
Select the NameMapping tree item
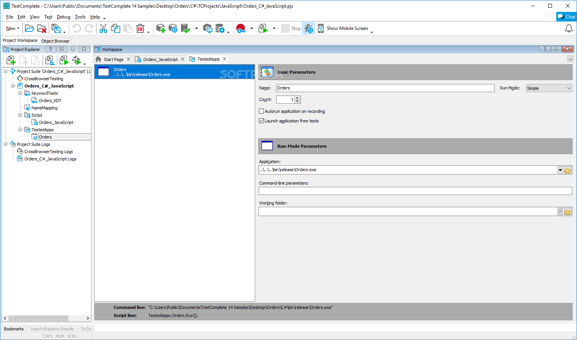click(45, 108)
